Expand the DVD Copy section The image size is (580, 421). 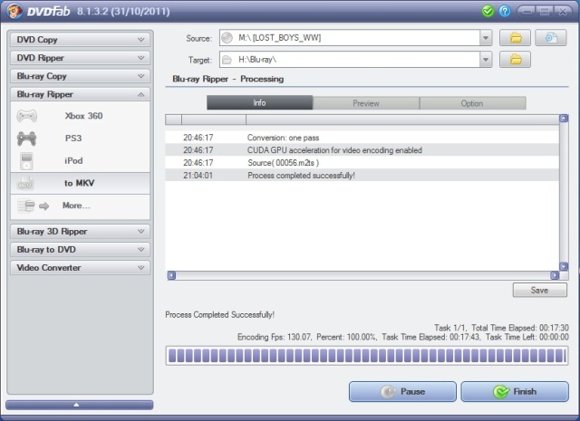pos(81,40)
